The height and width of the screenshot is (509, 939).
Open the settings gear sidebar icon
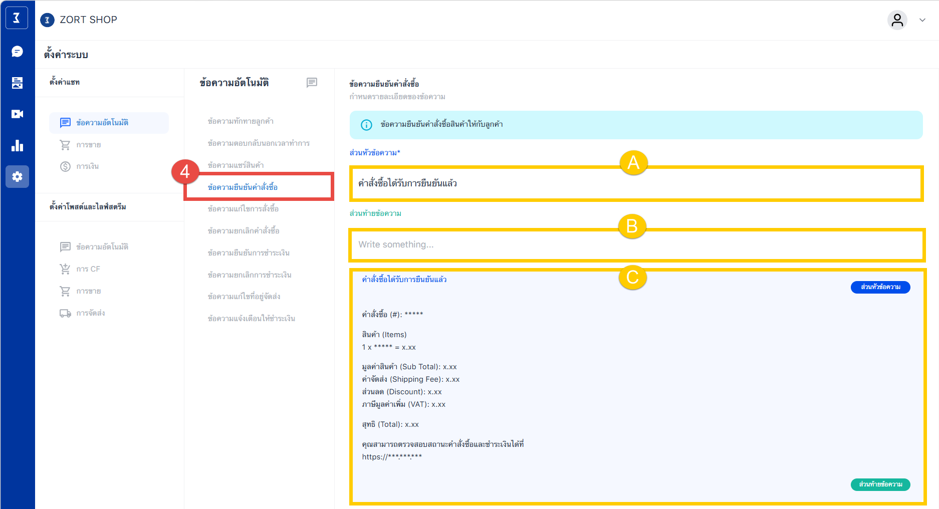[17, 177]
